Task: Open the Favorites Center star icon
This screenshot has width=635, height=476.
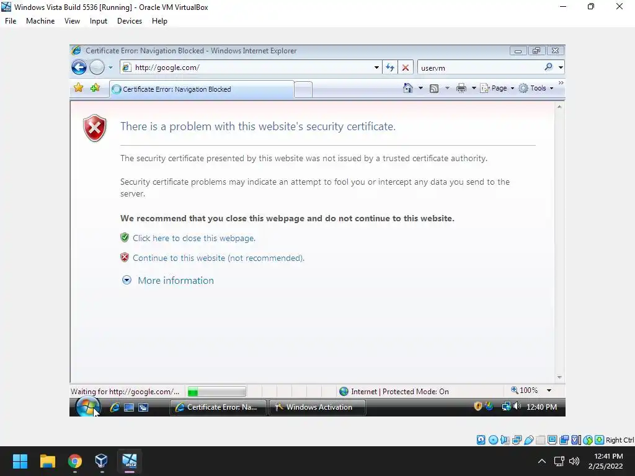Action: pos(79,88)
